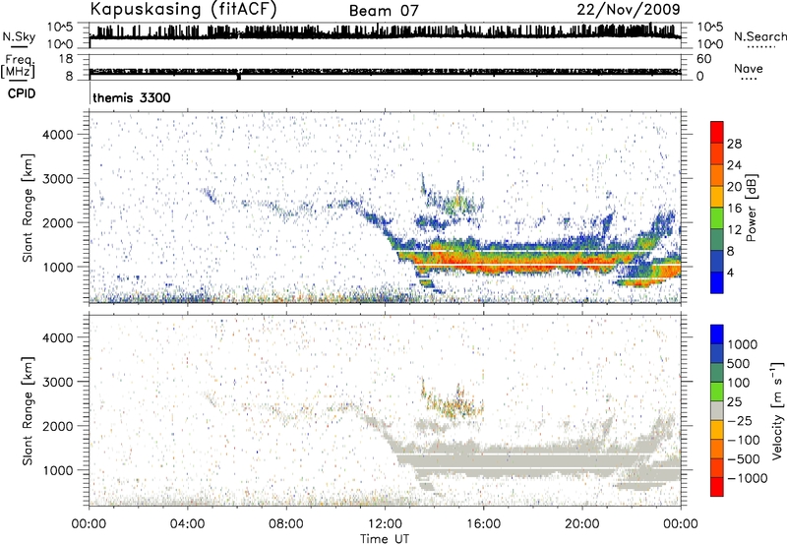The height and width of the screenshot is (545, 787).
Task: Click the 3000 tick on velocity panel
Action: pyautogui.click(x=58, y=382)
